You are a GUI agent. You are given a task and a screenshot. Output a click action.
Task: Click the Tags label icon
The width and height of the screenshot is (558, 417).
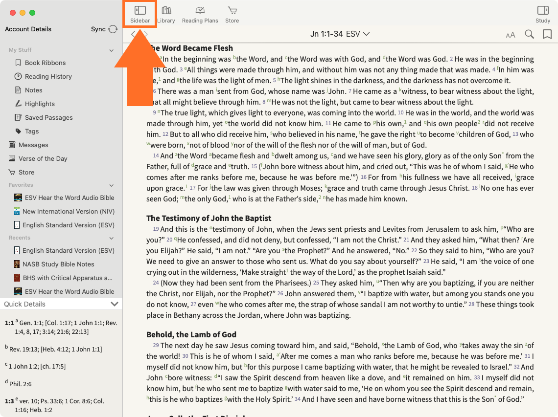[18, 131]
